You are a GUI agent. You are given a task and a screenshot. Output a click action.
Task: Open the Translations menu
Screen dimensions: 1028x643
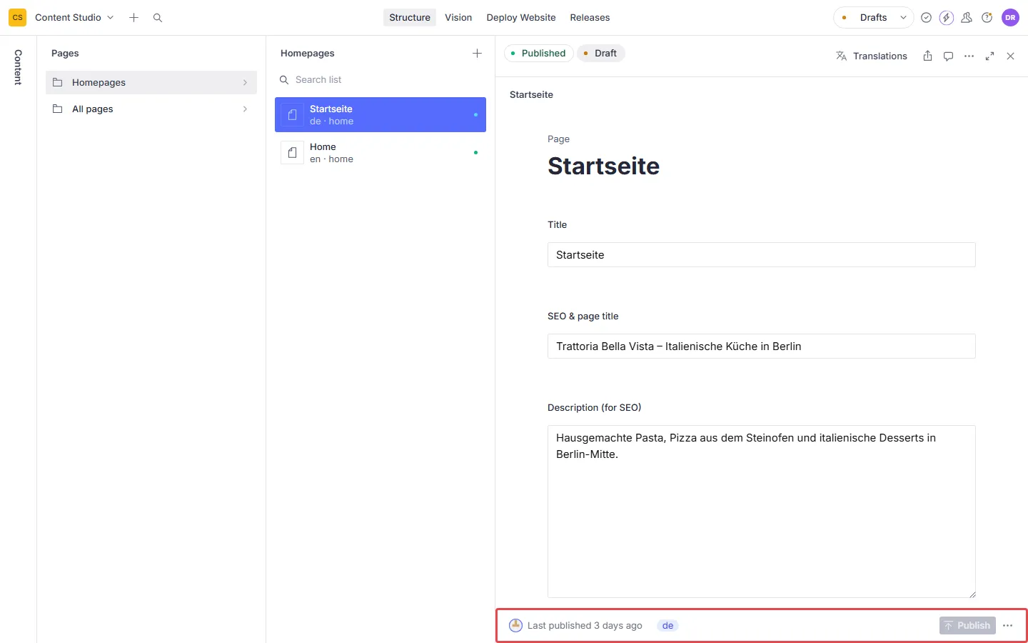(872, 56)
